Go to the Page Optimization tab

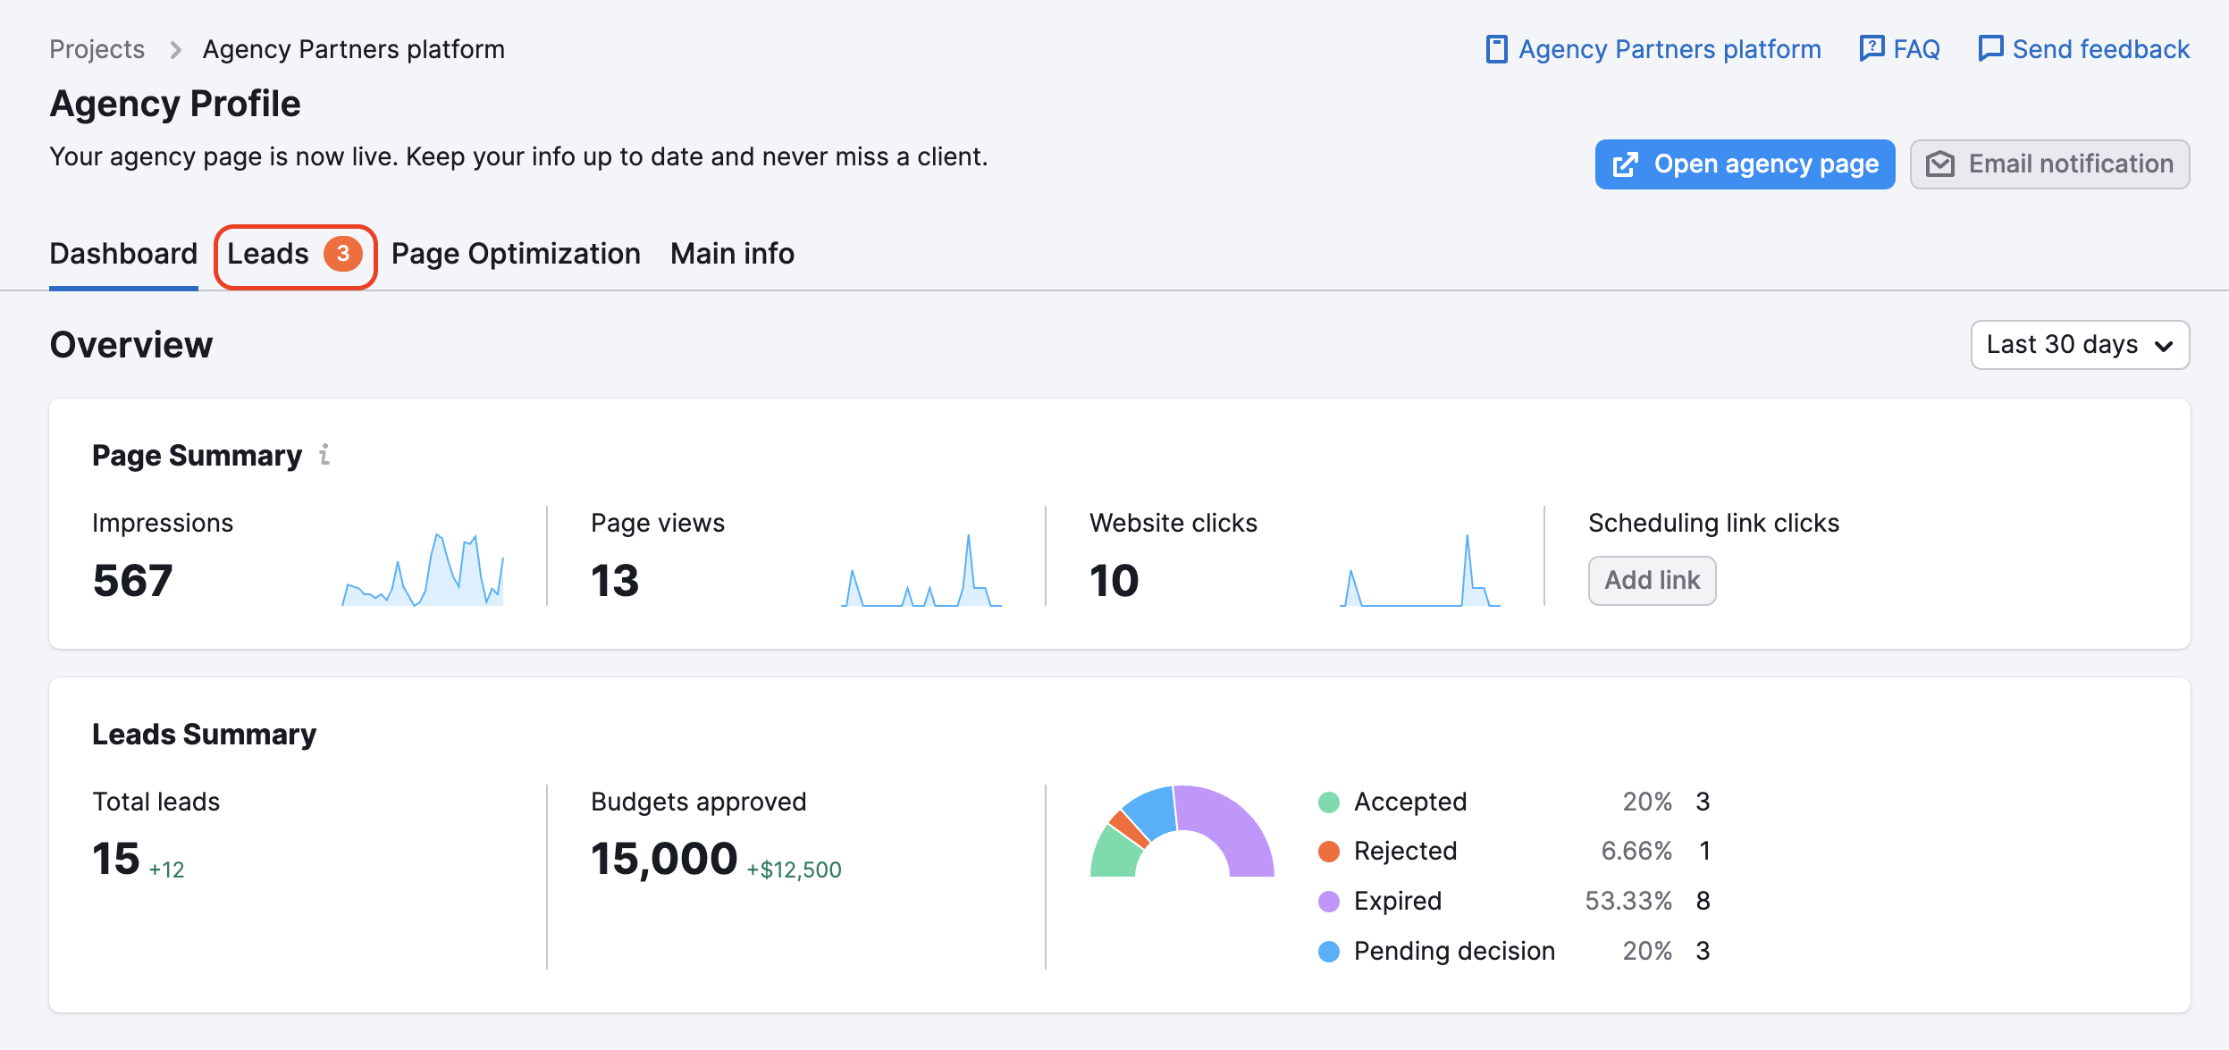(516, 254)
